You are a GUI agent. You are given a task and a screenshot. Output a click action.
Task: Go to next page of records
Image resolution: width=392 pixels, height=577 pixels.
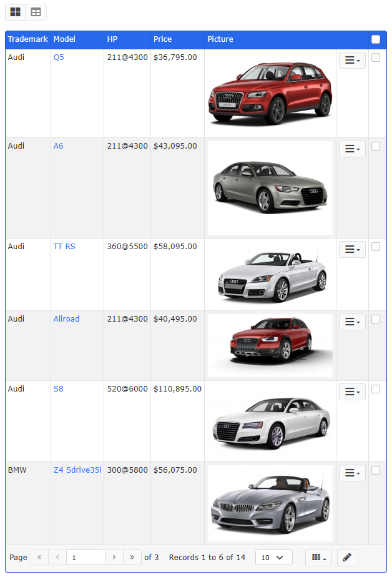[x=114, y=558]
